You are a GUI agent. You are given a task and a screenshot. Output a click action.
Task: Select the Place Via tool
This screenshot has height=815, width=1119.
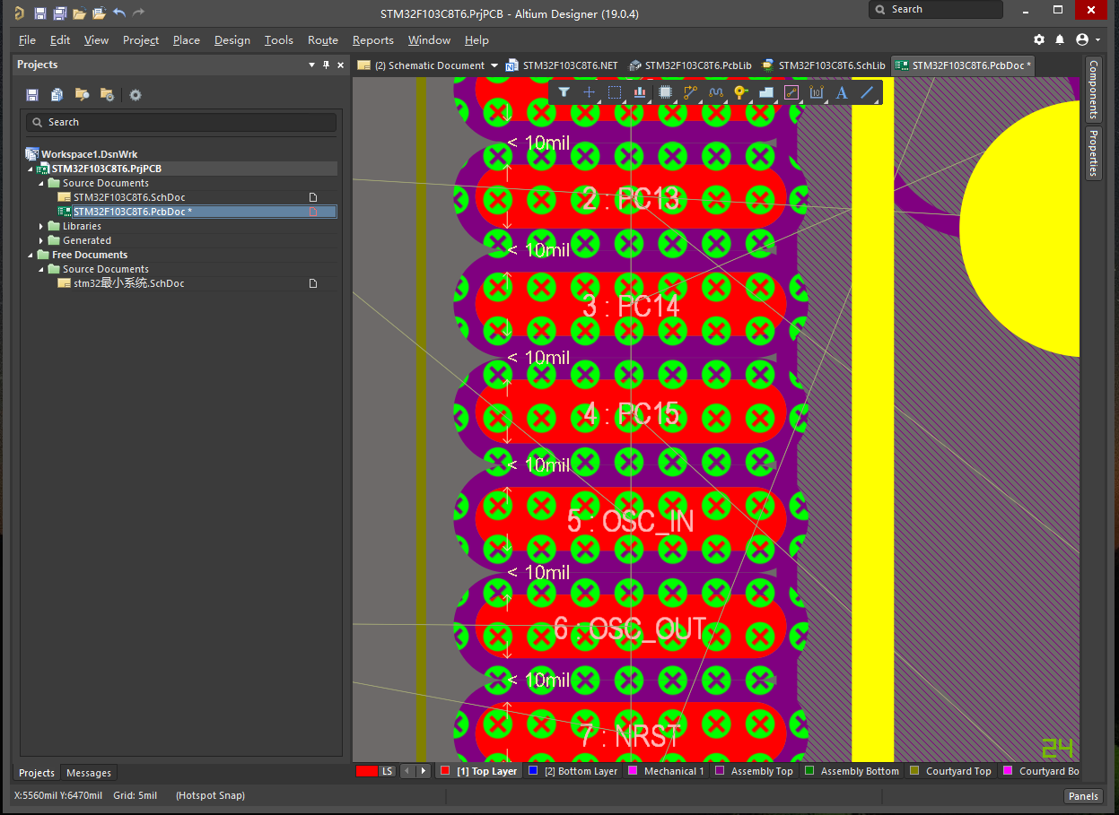(x=740, y=92)
